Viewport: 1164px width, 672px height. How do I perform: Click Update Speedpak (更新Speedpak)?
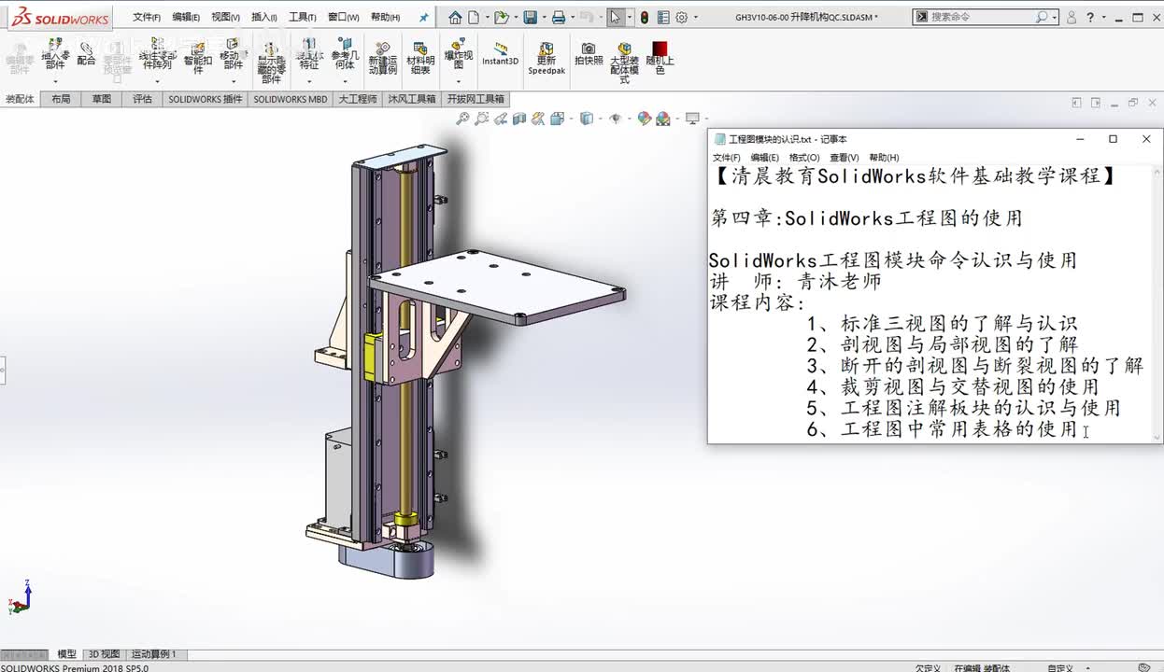[547, 58]
